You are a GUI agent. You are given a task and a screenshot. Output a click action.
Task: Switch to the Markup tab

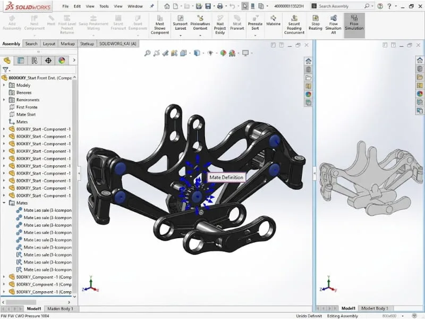click(x=68, y=44)
